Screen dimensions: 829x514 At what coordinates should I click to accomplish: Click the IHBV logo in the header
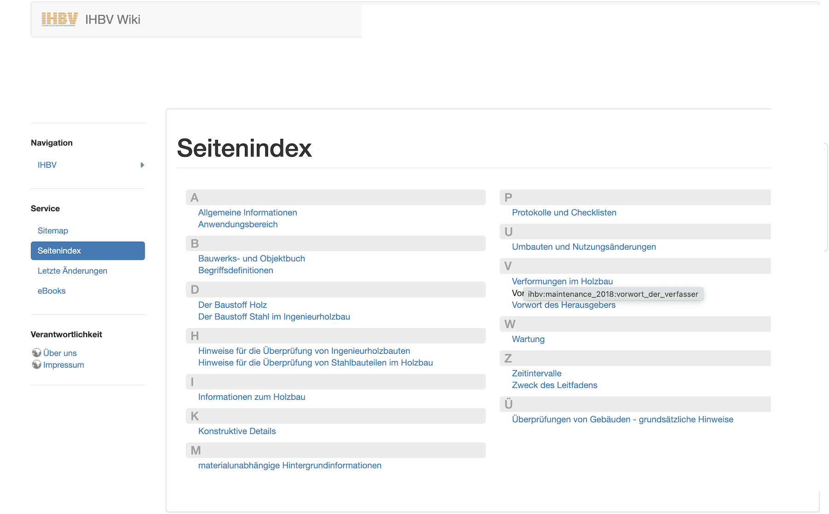coord(59,19)
